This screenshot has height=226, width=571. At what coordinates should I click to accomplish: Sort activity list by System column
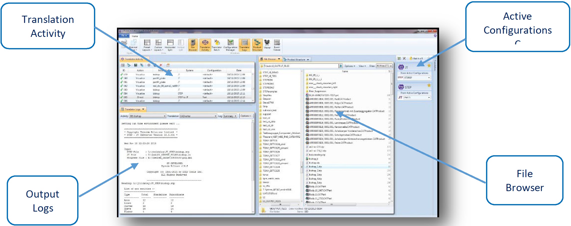[x=189, y=70]
